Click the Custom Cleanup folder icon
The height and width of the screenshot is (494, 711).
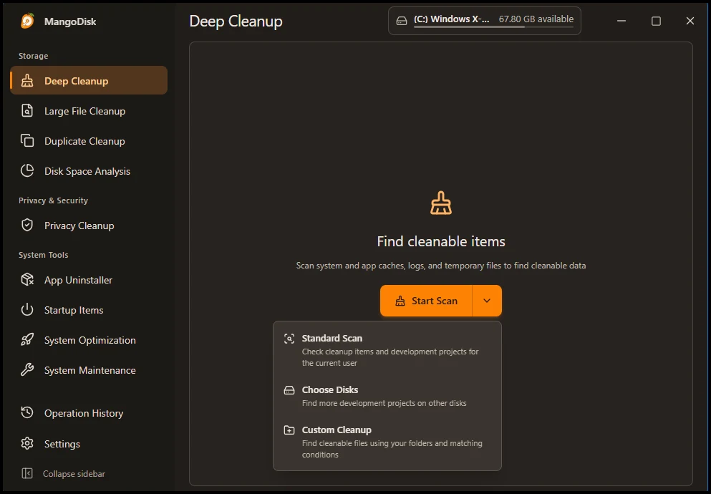(289, 430)
